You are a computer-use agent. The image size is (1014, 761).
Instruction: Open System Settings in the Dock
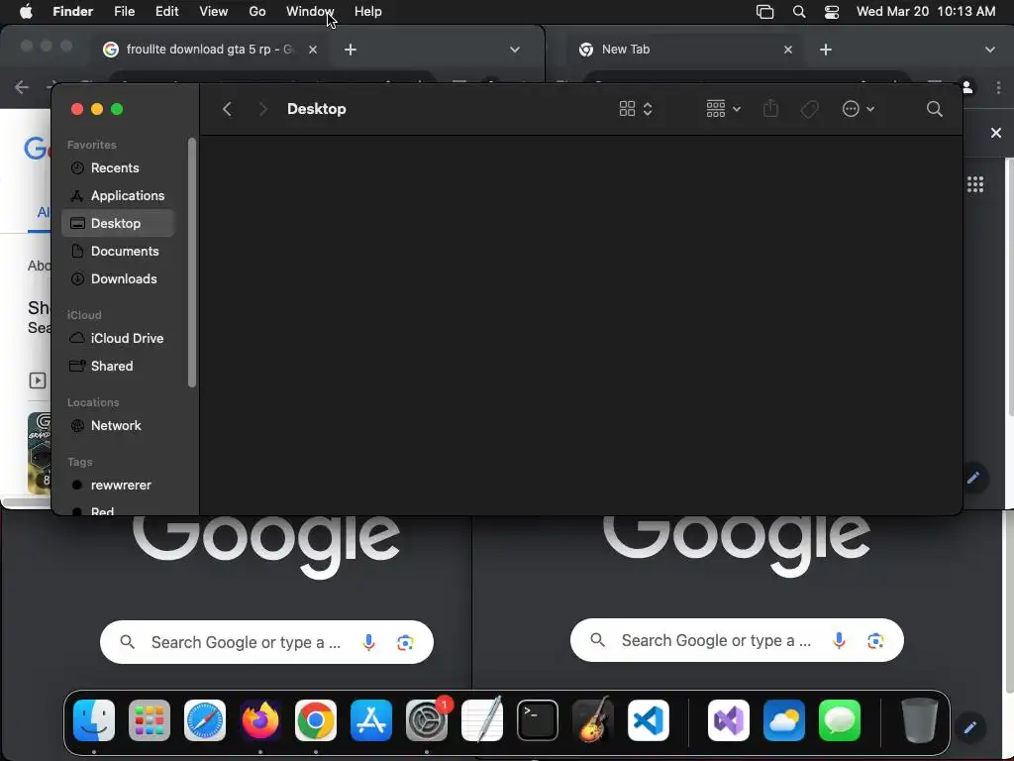point(427,720)
